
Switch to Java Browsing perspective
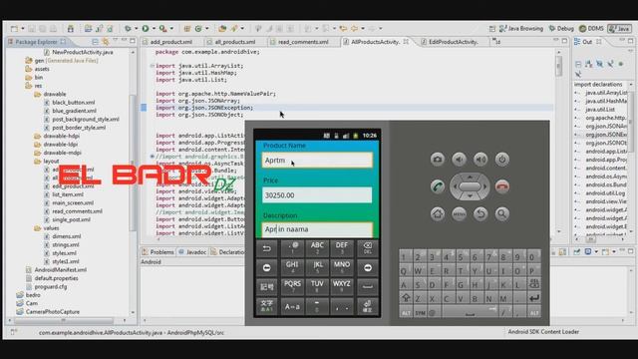pos(521,29)
